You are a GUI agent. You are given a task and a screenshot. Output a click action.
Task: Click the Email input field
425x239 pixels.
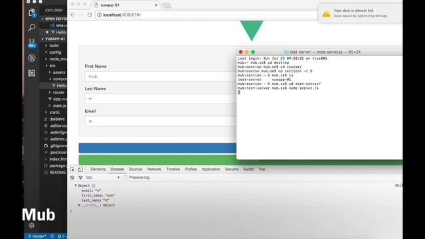click(x=161, y=121)
